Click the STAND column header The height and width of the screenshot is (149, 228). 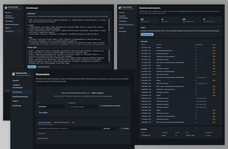point(214,45)
